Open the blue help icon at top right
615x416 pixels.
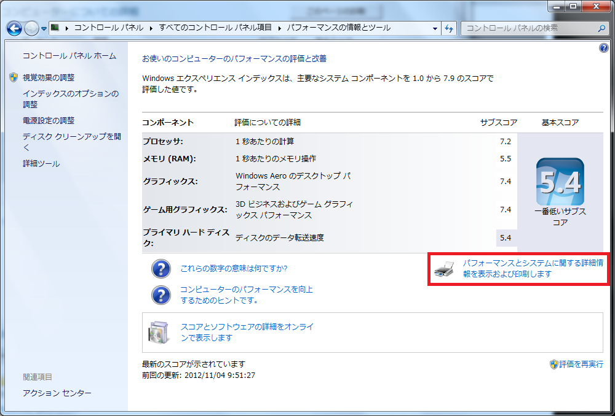click(604, 48)
